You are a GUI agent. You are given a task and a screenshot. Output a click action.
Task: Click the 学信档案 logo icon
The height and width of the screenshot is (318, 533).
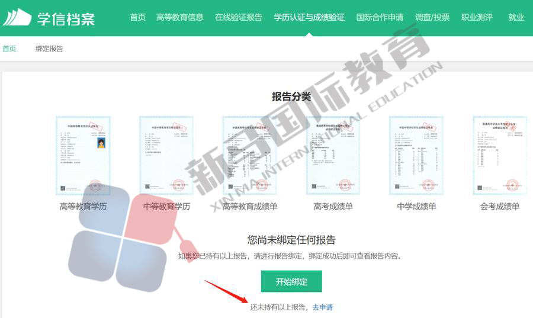[x=17, y=18]
